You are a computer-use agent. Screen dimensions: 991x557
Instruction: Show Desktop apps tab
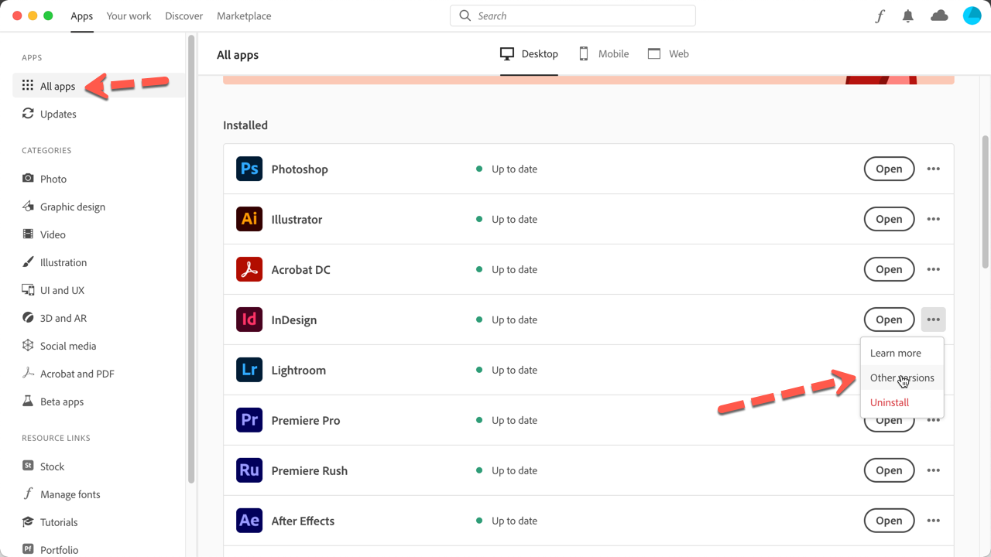point(529,54)
